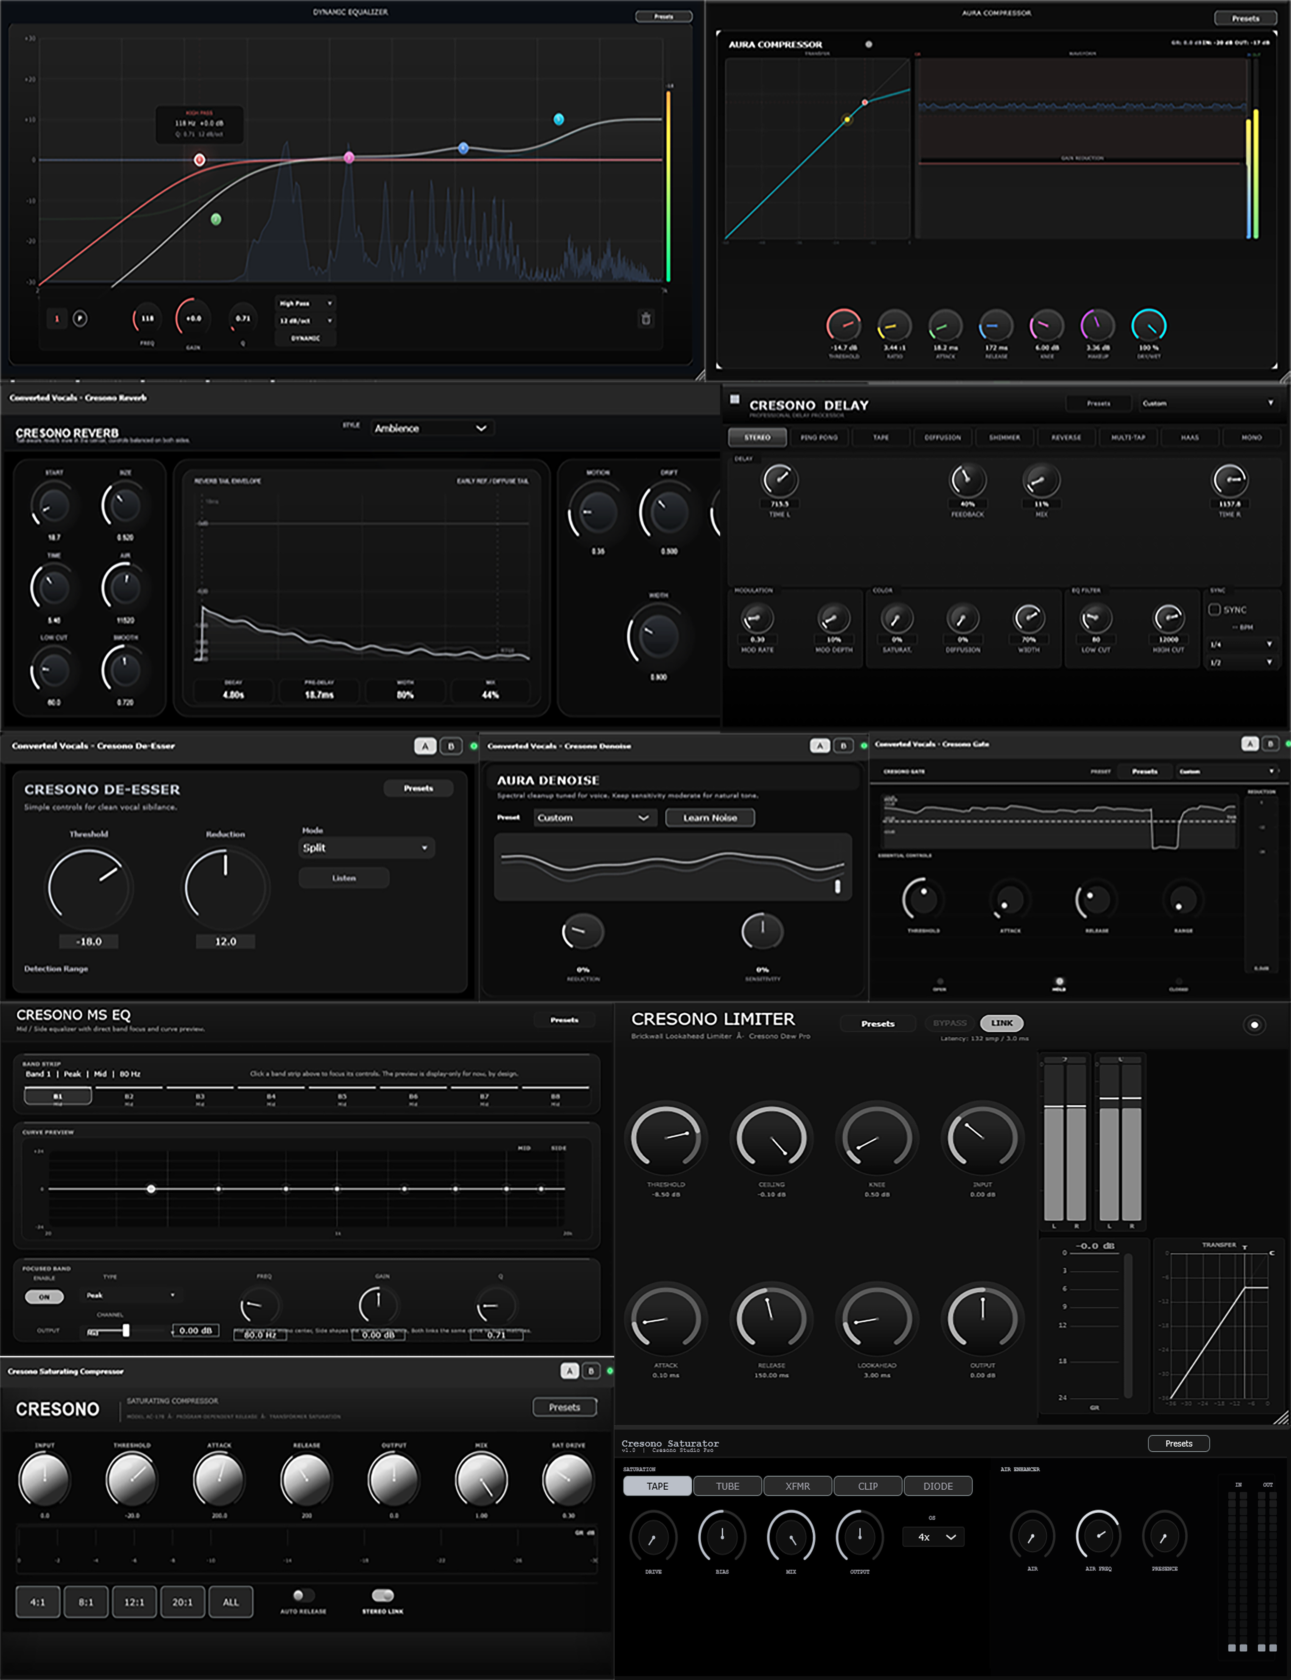Select the cyan band node on the EQ curve
This screenshot has width=1291, height=1680.
point(559,119)
